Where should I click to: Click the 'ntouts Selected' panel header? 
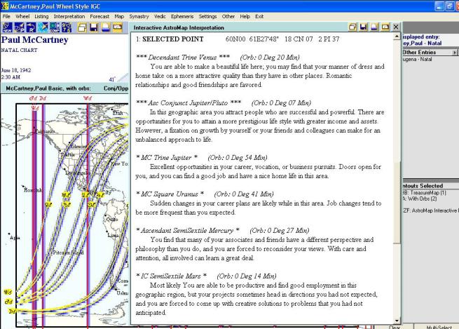(x=423, y=186)
